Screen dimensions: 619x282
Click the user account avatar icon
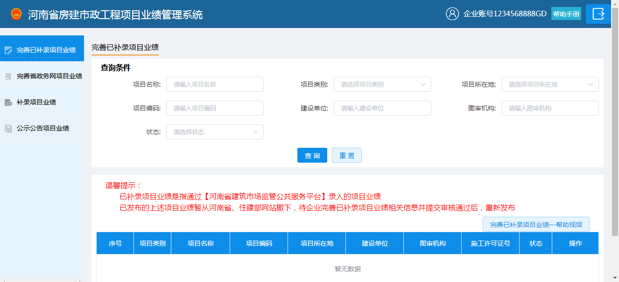(452, 14)
